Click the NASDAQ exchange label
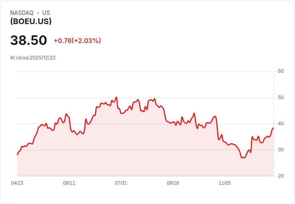 click(22, 13)
